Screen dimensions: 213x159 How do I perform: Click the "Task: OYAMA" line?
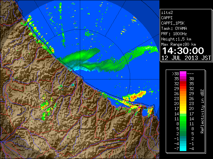pos(174,28)
